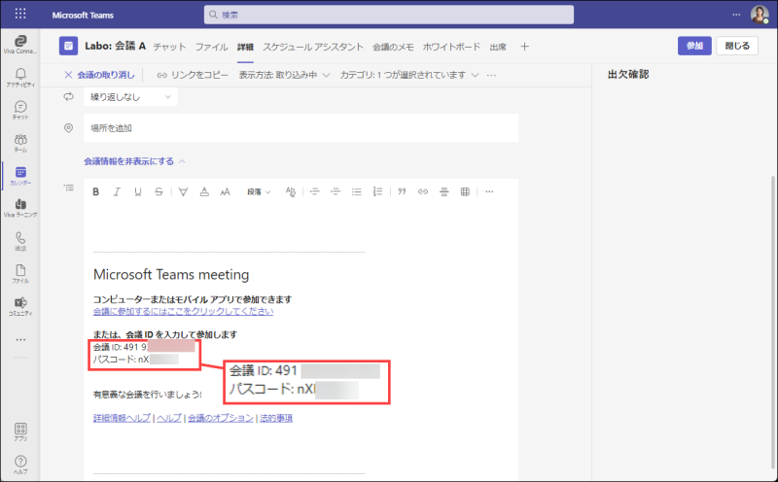Image resolution: width=778 pixels, height=482 pixels.
Task: Insert a numbered list
Action: [x=377, y=191]
